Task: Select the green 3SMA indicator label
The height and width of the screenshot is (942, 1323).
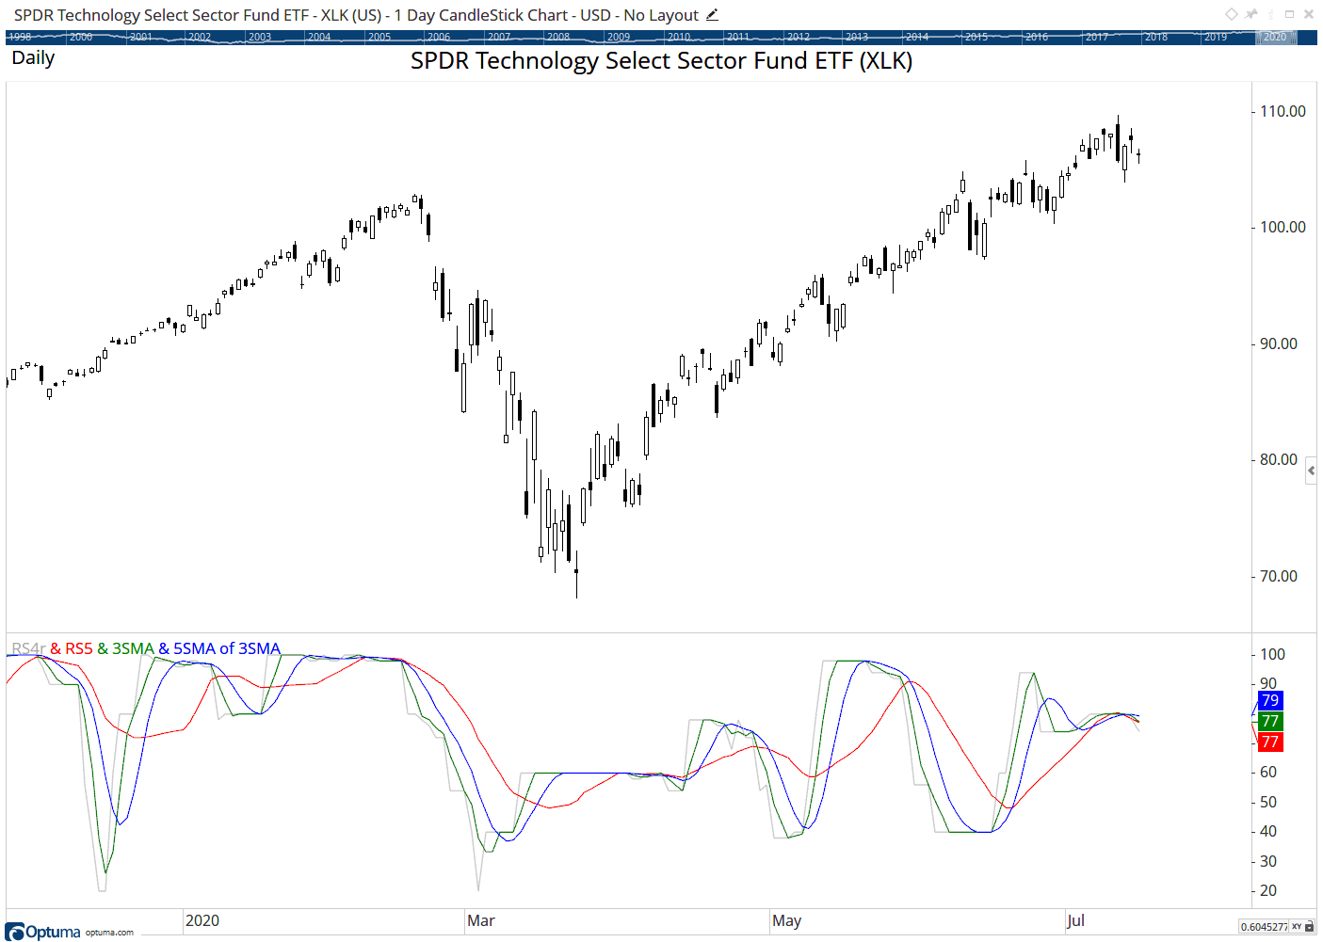Action: 133,648
